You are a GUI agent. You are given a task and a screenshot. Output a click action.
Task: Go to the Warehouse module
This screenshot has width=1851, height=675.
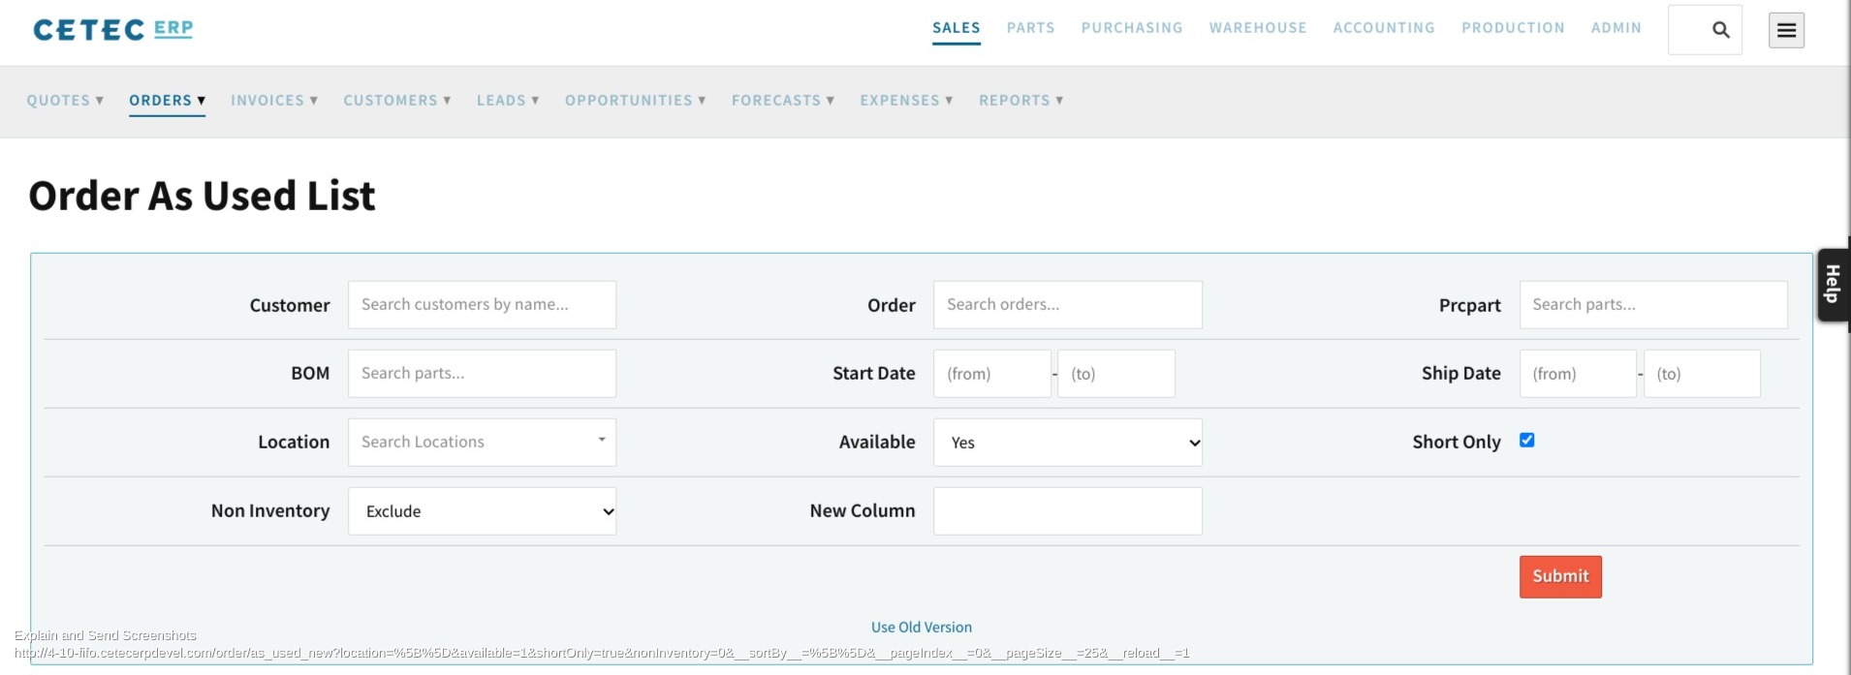click(1258, 28)
